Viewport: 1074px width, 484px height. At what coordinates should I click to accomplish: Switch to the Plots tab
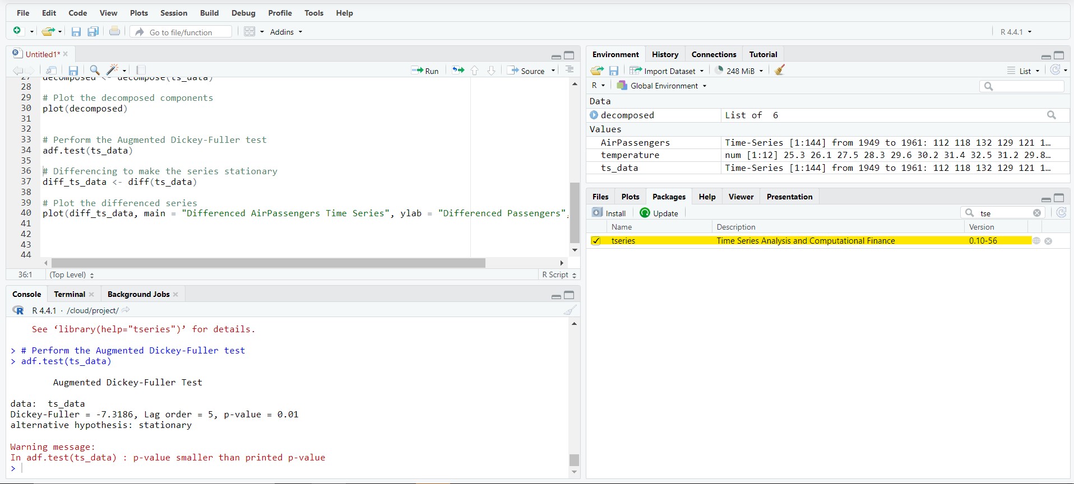630,197
